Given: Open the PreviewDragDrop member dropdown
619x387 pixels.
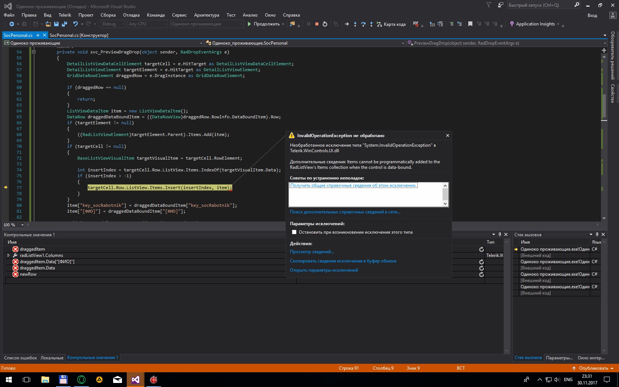Looking at the screenshot, I should [605, 43].
